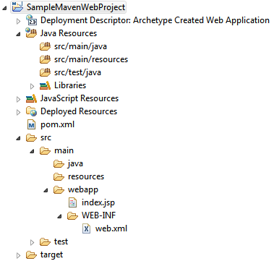Screen dimensions: 274x261
Task: Click the src/test/java package folder icon
Action: tap(45, 72)
